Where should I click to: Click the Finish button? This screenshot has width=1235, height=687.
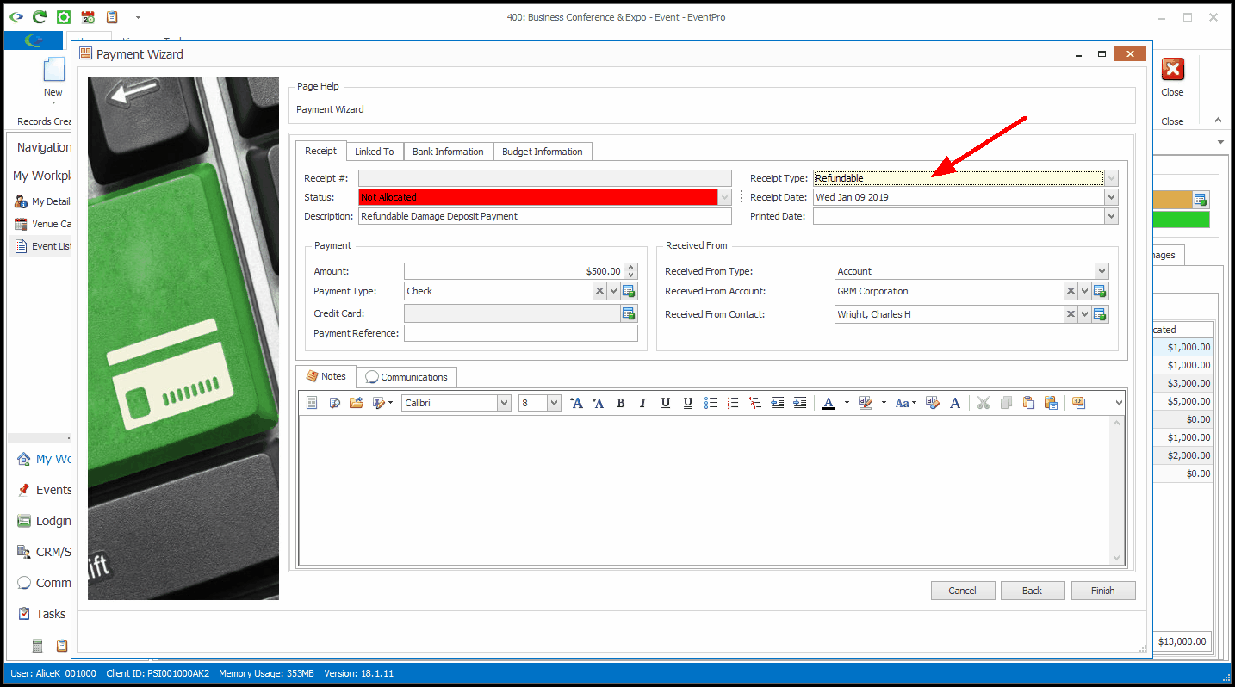[x=1103, y=591]
